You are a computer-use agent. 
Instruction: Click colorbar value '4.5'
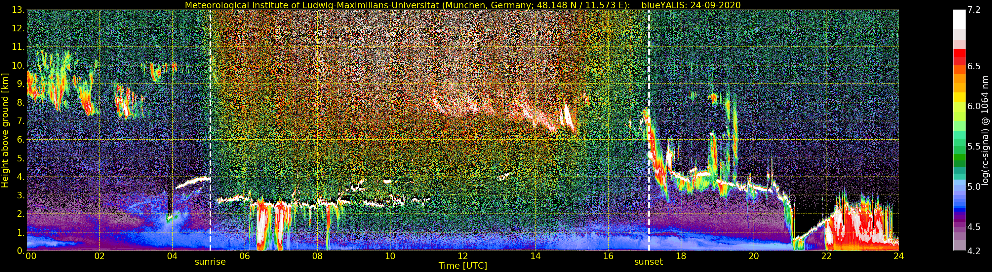[974, 226]
